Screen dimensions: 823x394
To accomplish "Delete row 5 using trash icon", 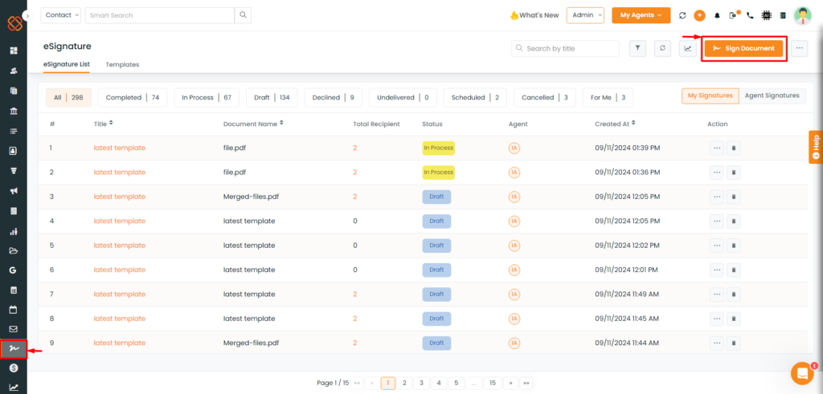I will pyautogui.click(x=734, y=246).
